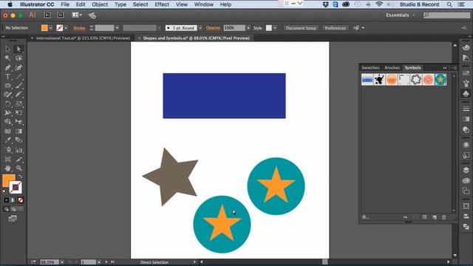Select the Rotate tool
473x266 pixels.
7,104
